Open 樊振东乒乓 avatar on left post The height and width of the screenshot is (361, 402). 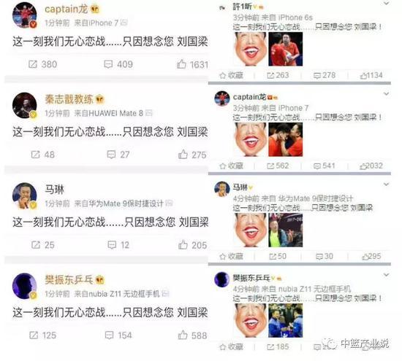tap(25, 286)
